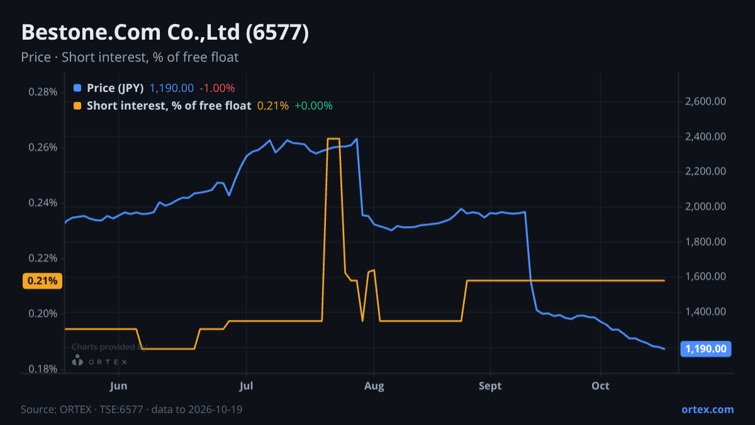Image resolution: width=755 pixels, height=425 pixels.
Task: Click 'Short interest, % of free float' legend label
Action: pyautogui.click(x=169, y=106)
